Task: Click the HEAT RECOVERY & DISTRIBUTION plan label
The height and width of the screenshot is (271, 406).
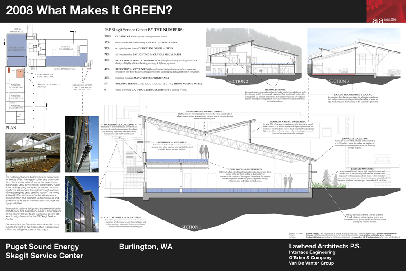Action: (45, 75)
